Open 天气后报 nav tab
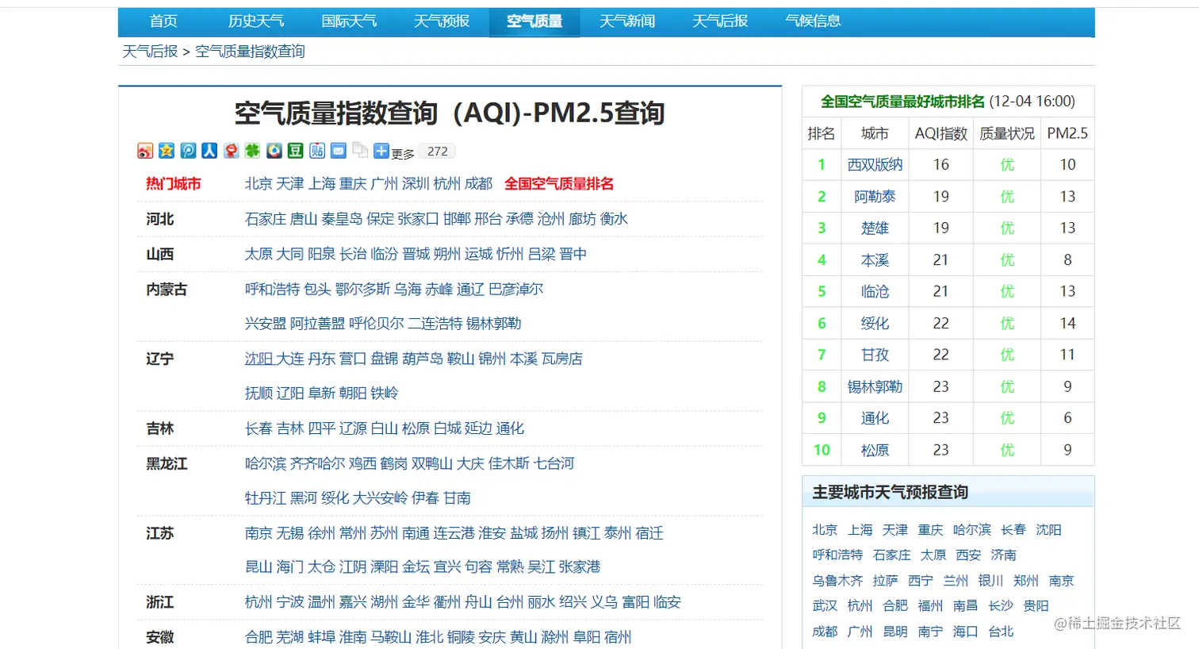 tap(720, 21)
